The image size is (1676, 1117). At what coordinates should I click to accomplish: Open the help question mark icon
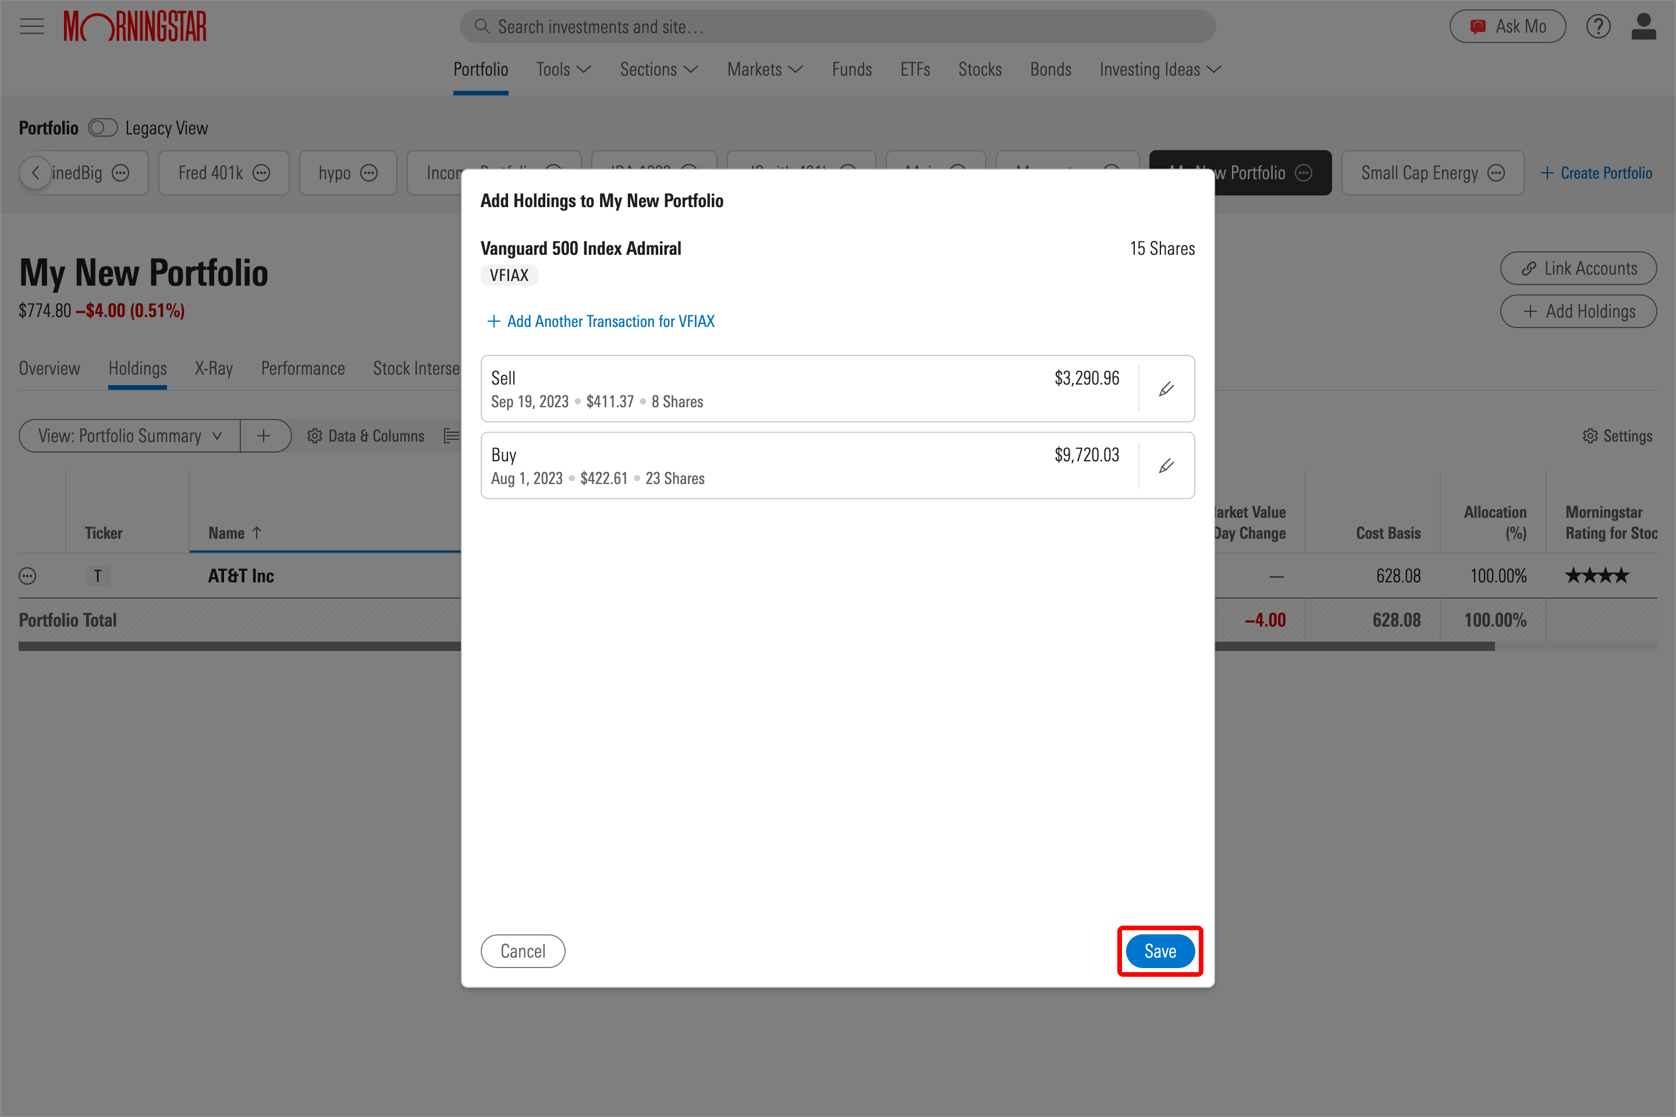tap(1599, 26)
